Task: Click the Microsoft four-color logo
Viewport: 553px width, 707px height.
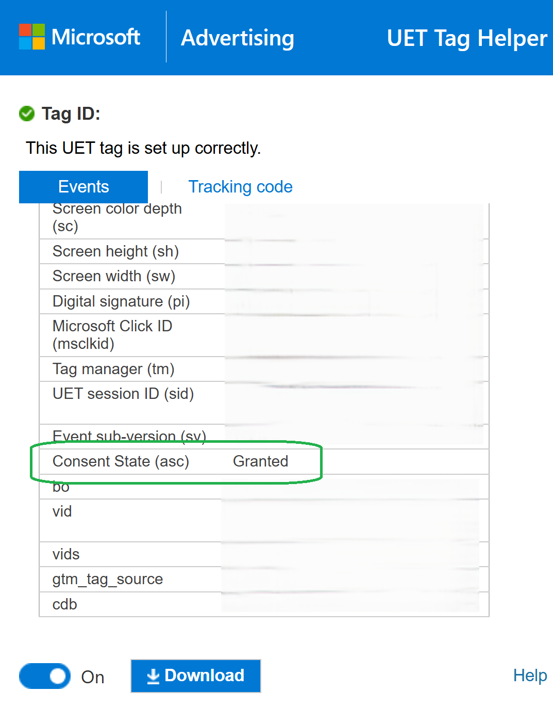Action: [x=32, y=37]
